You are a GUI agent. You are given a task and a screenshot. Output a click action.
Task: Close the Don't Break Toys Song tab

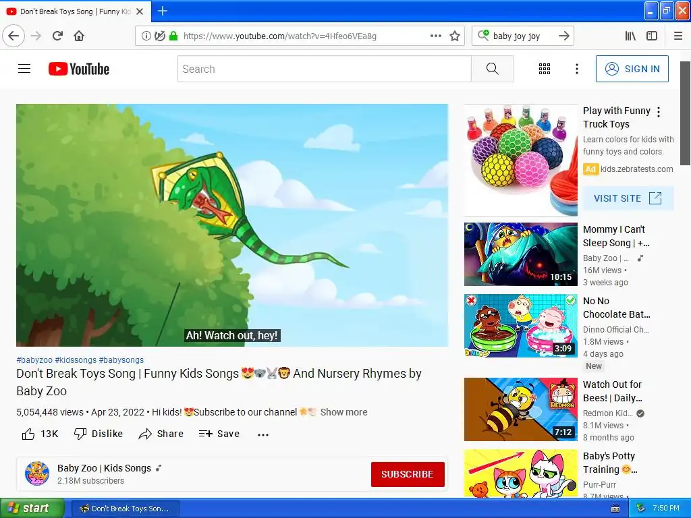coord(140,11)
